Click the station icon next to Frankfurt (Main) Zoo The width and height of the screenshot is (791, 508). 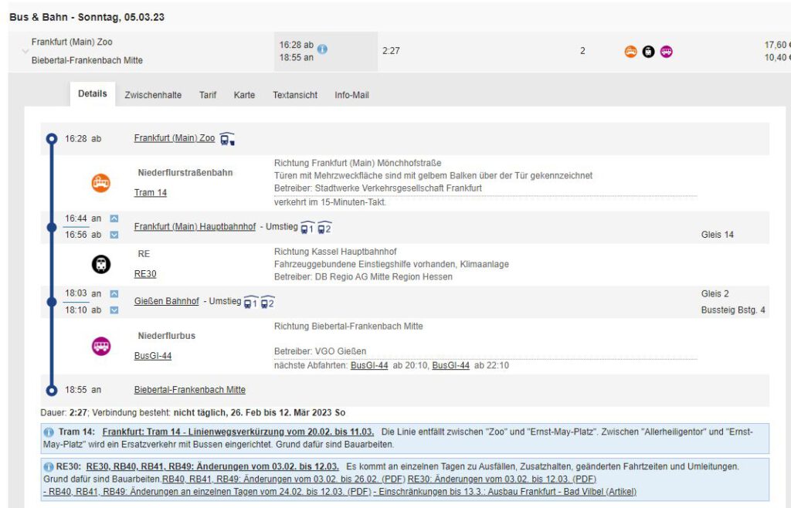(227, 139)
